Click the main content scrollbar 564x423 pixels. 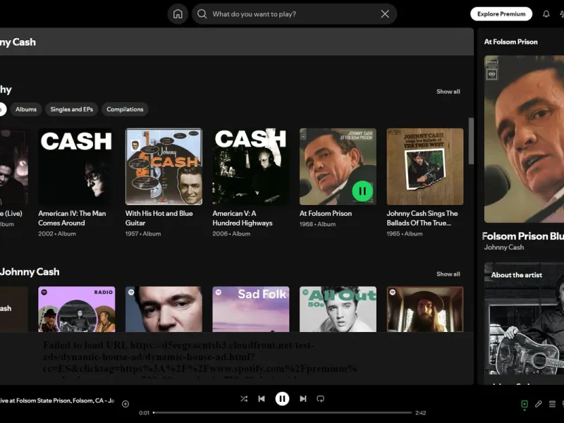coord(471,141)
